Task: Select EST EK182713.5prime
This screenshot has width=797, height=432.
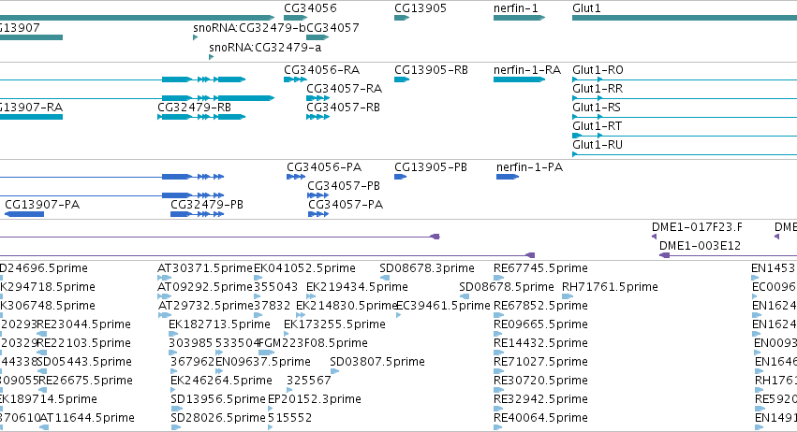Action: click(219, 324)
